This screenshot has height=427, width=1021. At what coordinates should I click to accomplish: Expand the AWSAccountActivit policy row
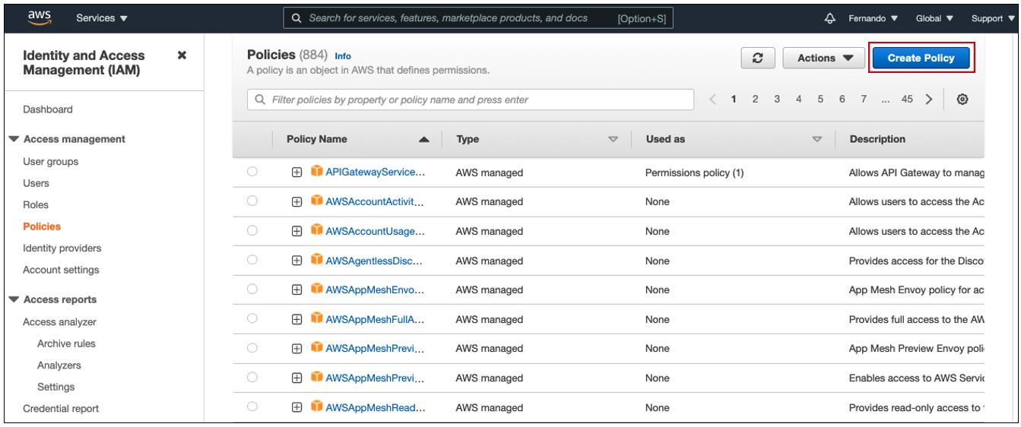point(297,202)
